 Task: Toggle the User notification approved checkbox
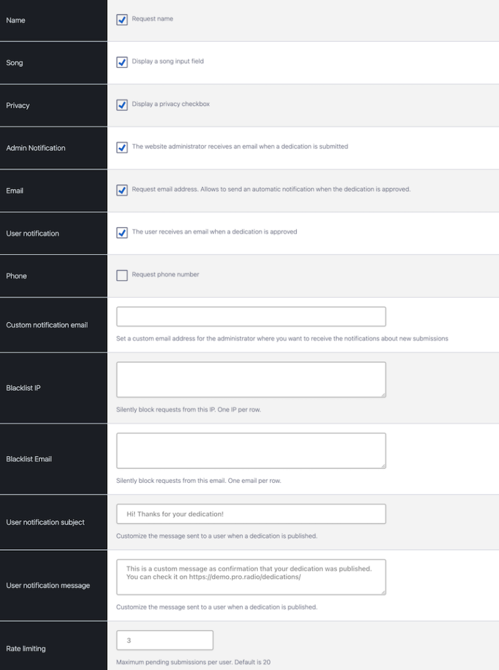pyautogui.click(x=122, y=232)
